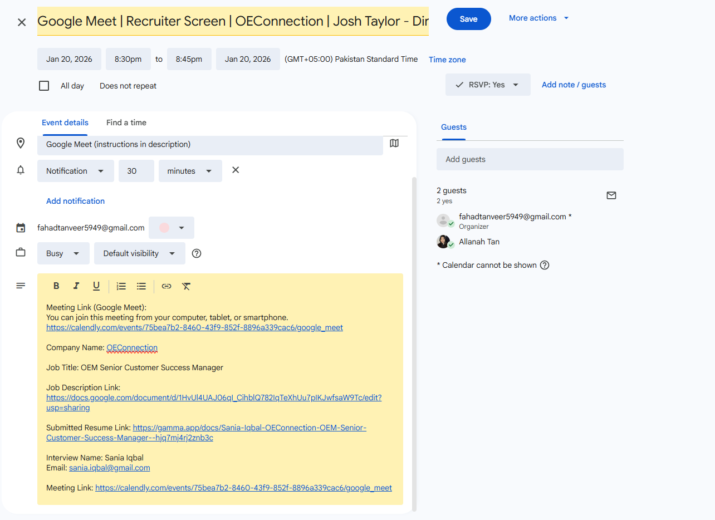This screenshot has height=520, width=715.
Task: Close the event editor with the X icon
Action: [22, 22]
